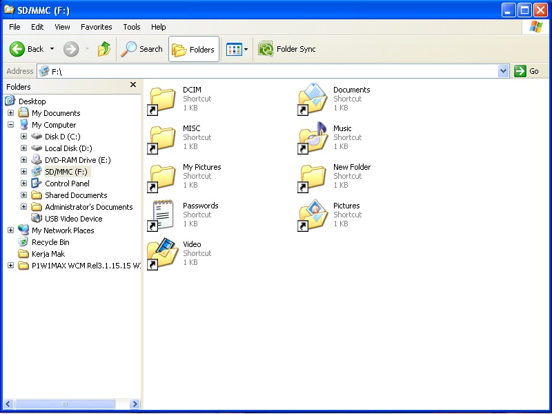
Task: Click the Up folder toolbar icon
Action: 104,49
